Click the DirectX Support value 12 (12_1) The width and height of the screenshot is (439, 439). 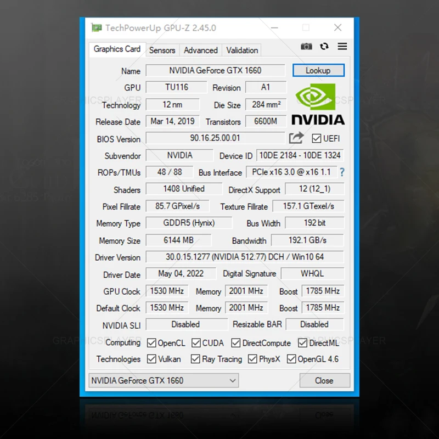[x=314, y=189]
